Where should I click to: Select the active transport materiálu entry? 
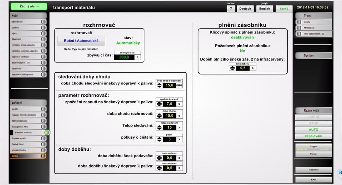[x=30, y=133]
